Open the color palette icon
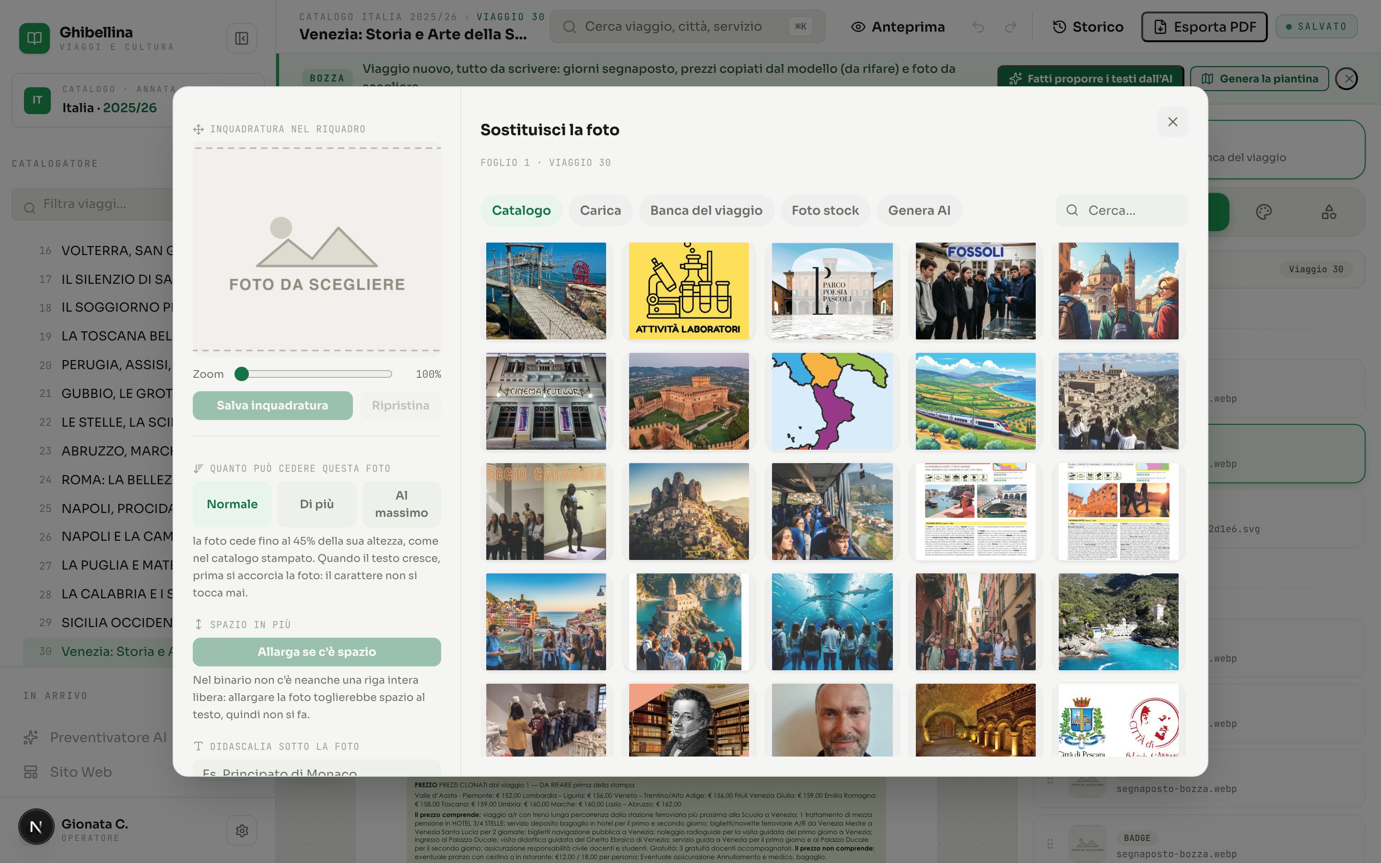The height and width of the screenshot is (863, 1381). click(1264, 212)
